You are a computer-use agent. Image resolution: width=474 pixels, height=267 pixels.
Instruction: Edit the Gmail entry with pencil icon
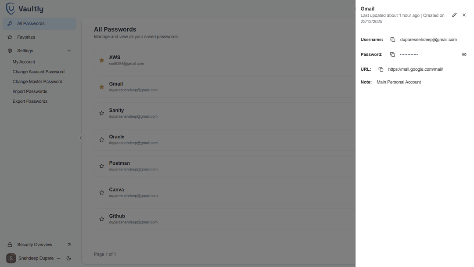[454, 15]
